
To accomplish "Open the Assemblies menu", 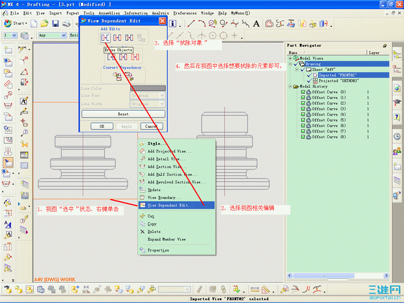I will click(x=109, y=13).
